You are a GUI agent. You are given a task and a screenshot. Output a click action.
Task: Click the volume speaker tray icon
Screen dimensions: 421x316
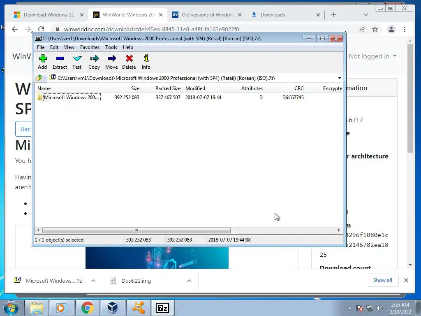[x=379, y=308]
